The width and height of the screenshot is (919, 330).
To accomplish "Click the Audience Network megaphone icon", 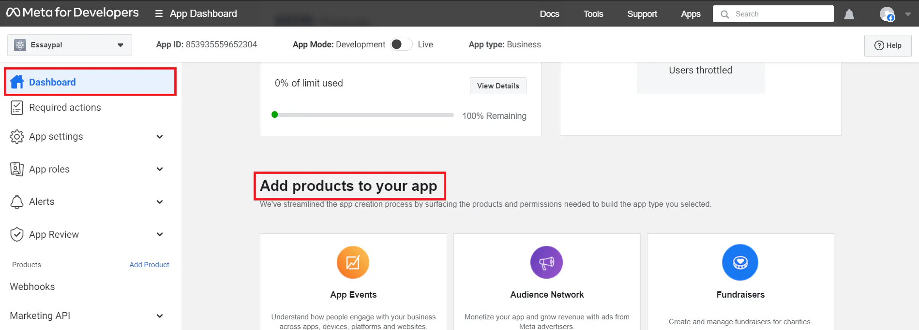I will [x=546, y=262].
